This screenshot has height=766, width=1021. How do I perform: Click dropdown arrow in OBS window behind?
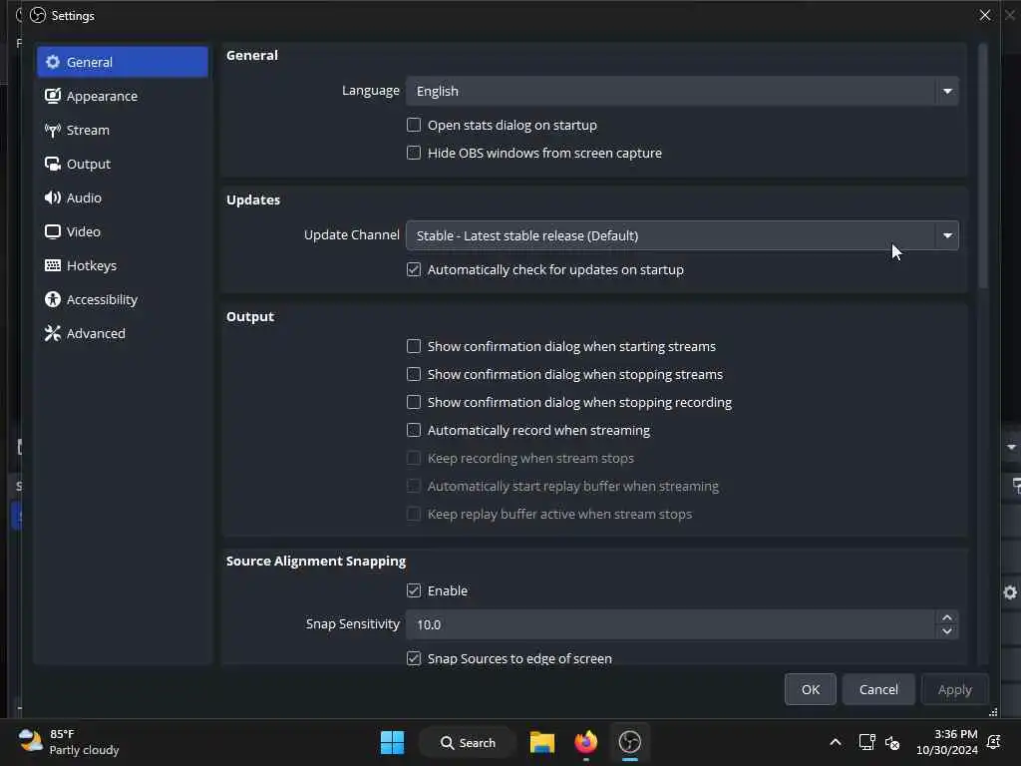point(1011,447)
